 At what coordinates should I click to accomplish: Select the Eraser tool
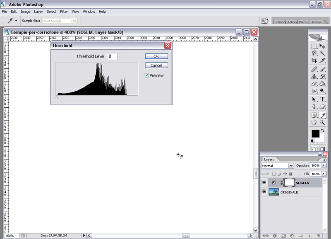click(x=314, y=84)
